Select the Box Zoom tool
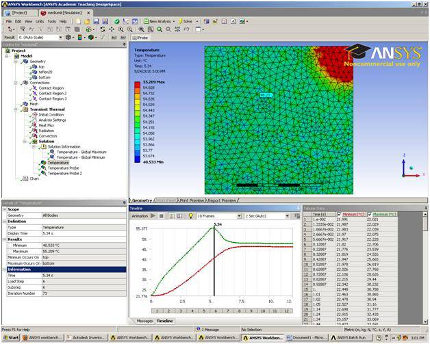The image size is (430, 344). [129, 29]
